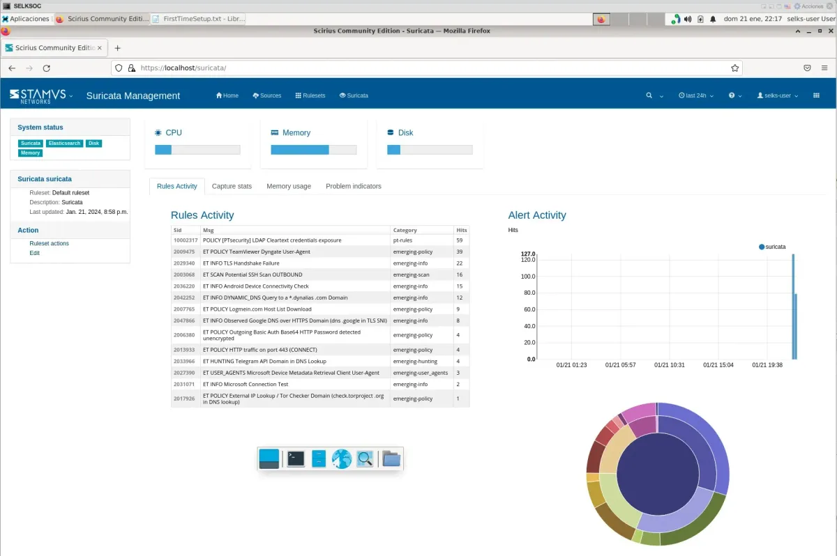Click the Edit link under Action
Viewport: 837px width, 556px height.
pos(34,253)
